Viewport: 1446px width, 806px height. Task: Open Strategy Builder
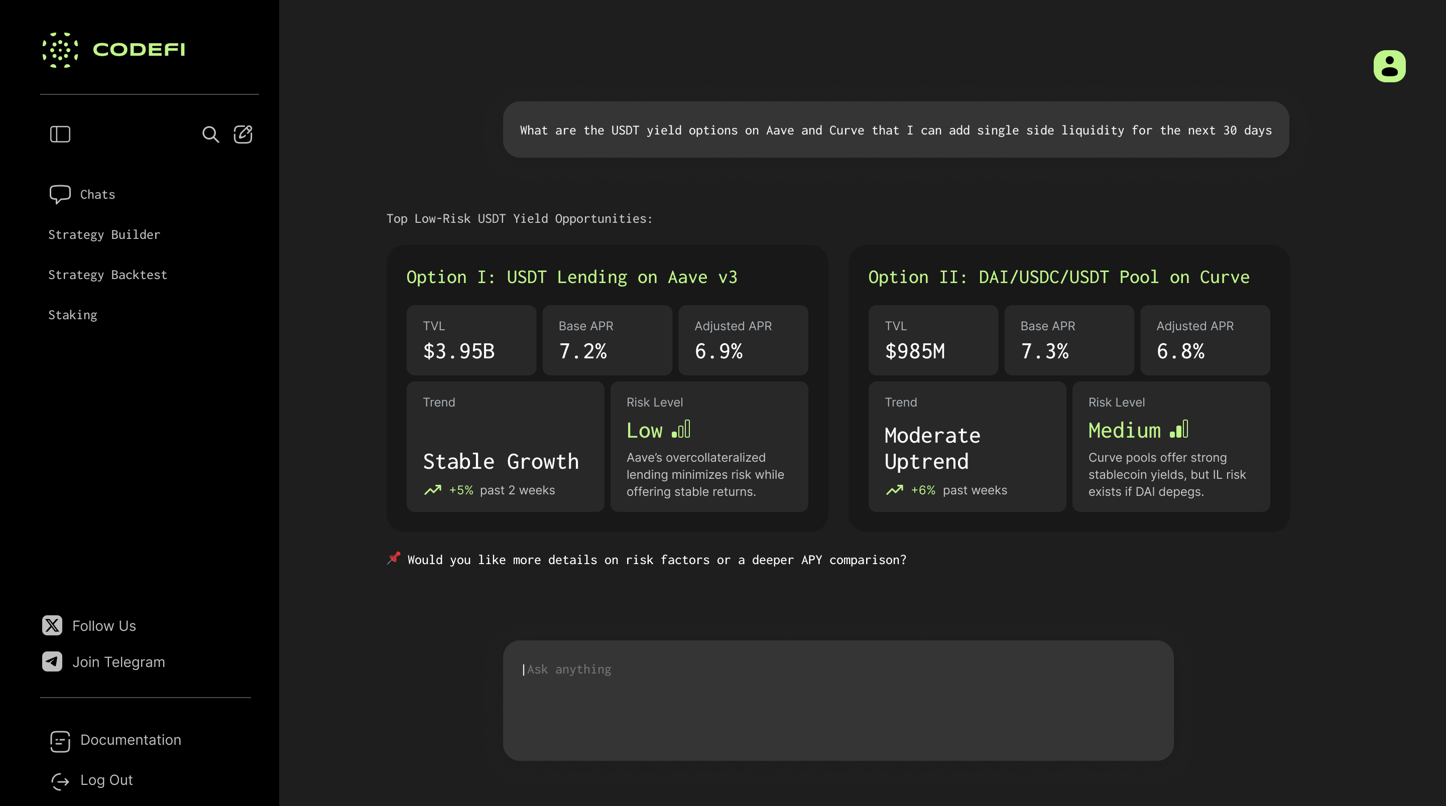[x=104, y=234]
